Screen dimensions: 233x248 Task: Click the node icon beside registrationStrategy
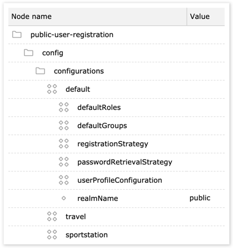pyautogui.click(x=64, y=144)
